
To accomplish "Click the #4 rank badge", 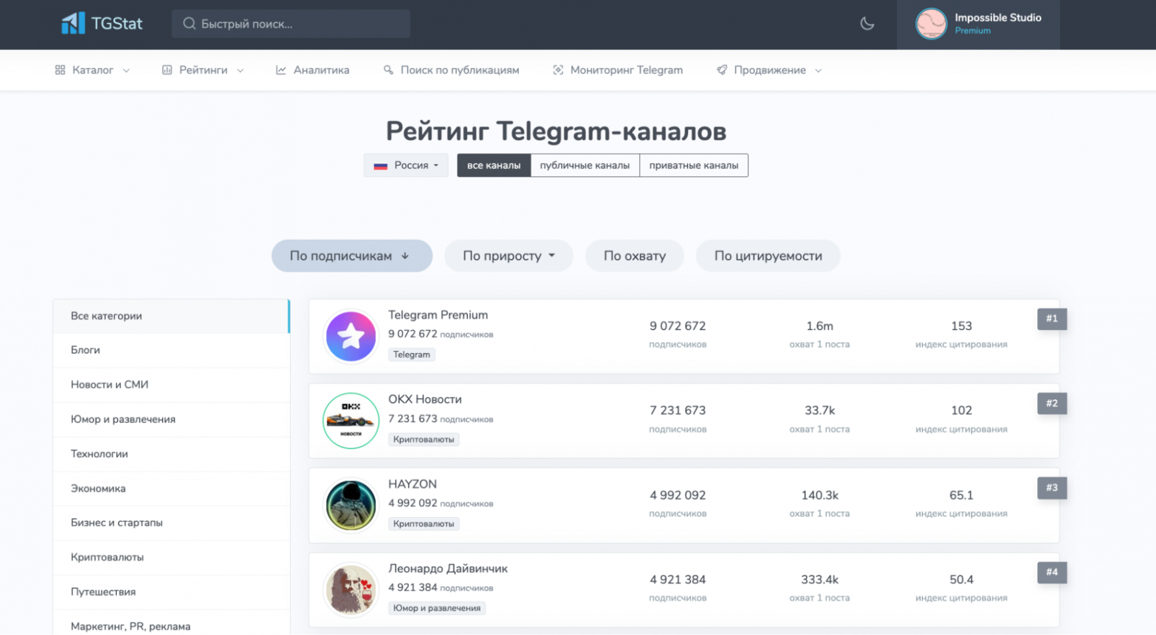I will 1052,572.
